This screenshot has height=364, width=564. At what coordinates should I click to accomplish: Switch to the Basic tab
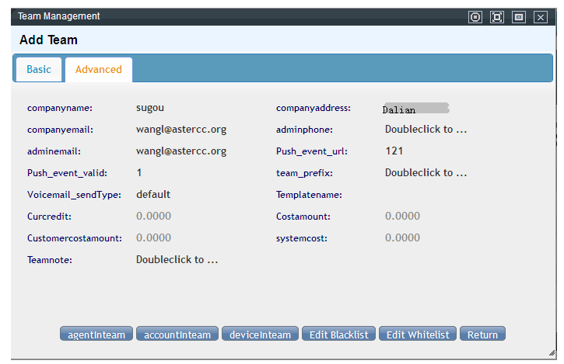click(x=39, y=69)
